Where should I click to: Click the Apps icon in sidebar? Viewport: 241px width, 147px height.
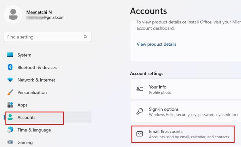pos(10,105)
